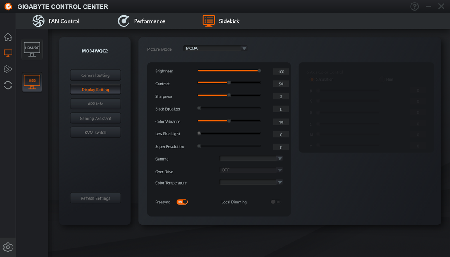
Task: Select the USB connection monitor icon
Action: click(x=32, y=82)
